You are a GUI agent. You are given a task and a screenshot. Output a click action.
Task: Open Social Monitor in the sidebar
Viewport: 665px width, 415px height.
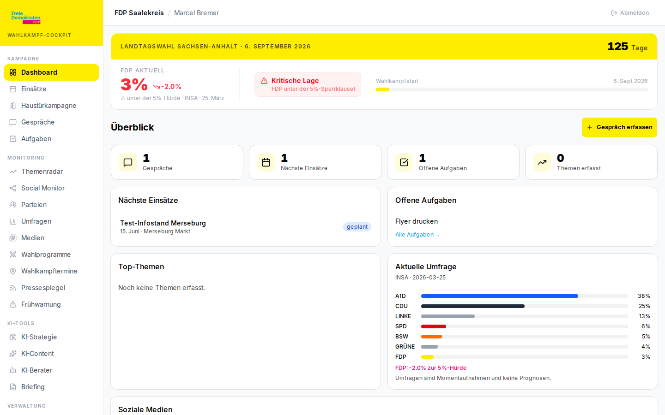[x=51, y=188]
